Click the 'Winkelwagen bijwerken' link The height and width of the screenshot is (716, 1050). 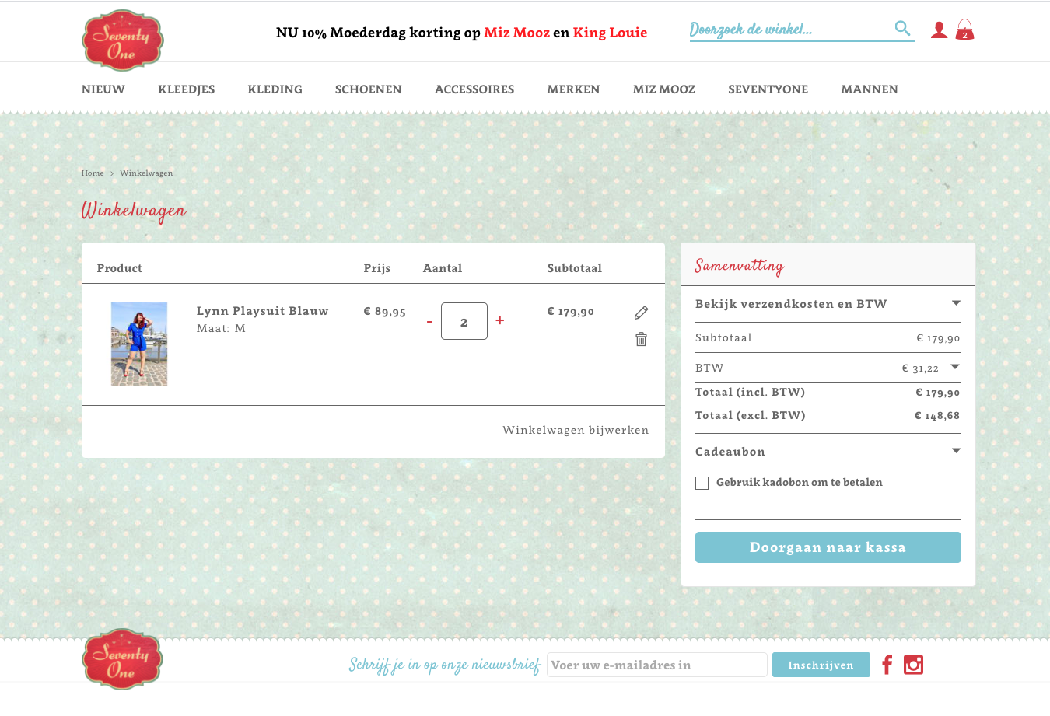point(576,430)
